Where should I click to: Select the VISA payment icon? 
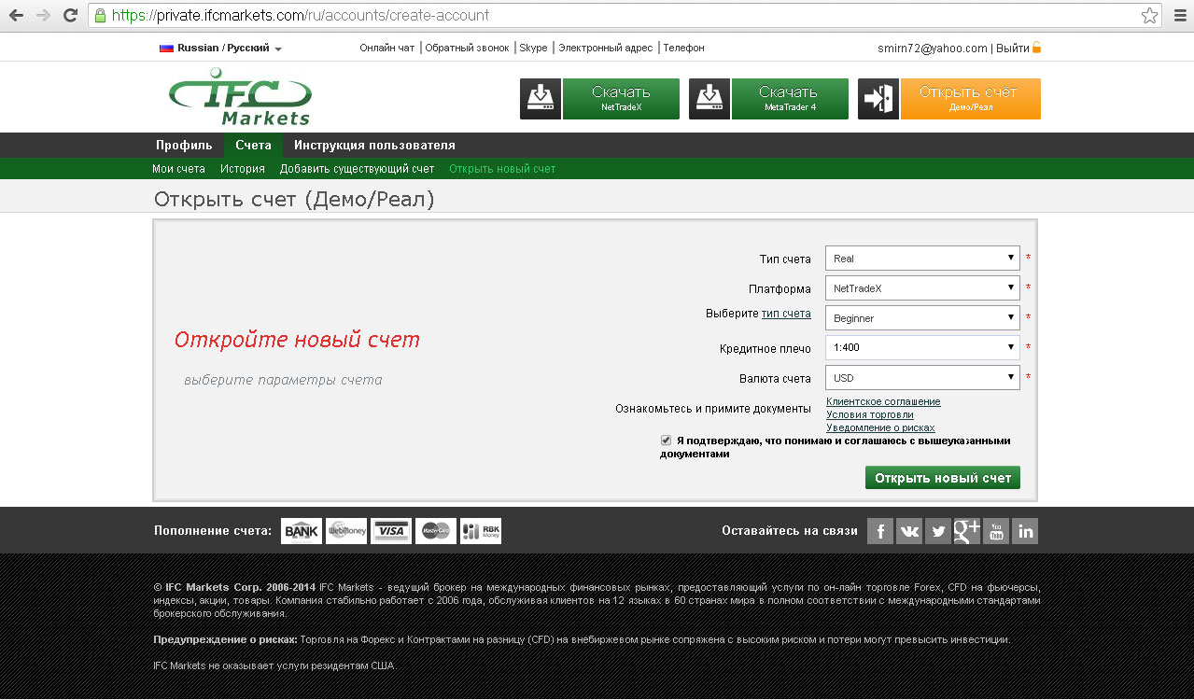391,531
